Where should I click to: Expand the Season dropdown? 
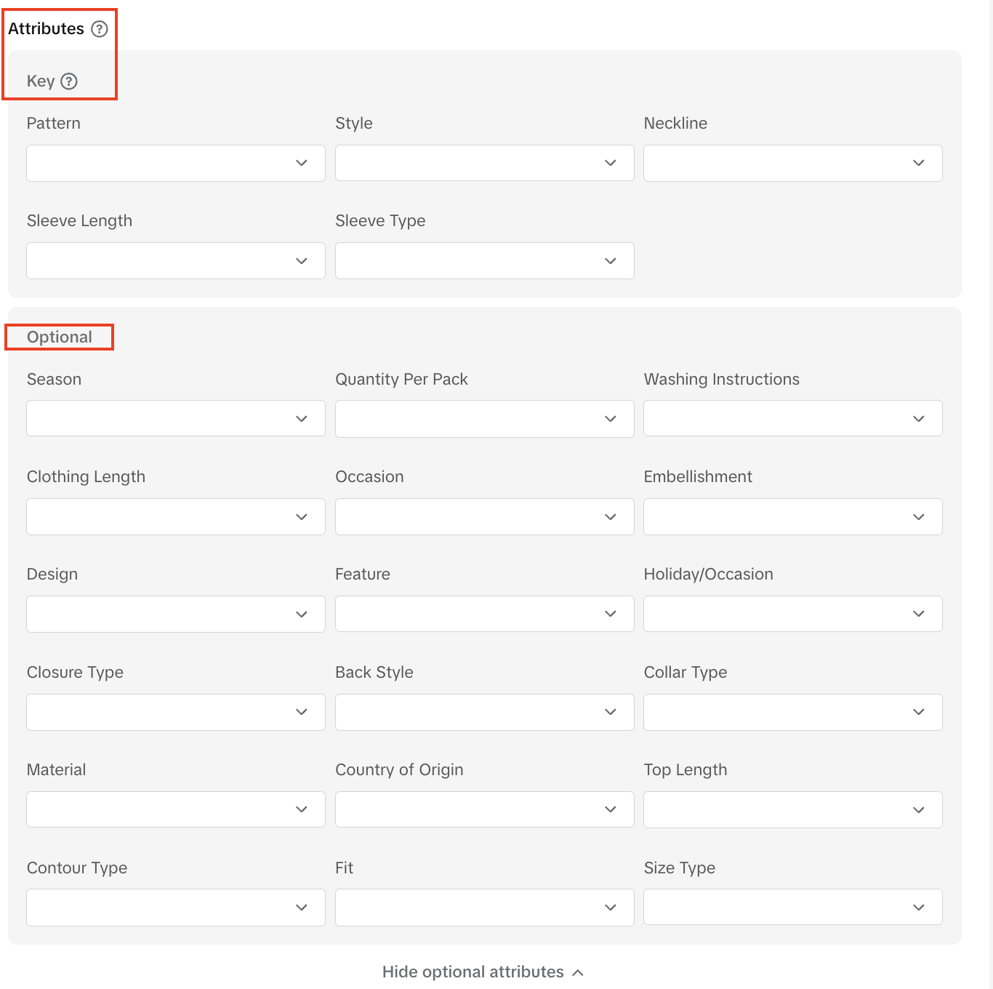tap(175, 419)
